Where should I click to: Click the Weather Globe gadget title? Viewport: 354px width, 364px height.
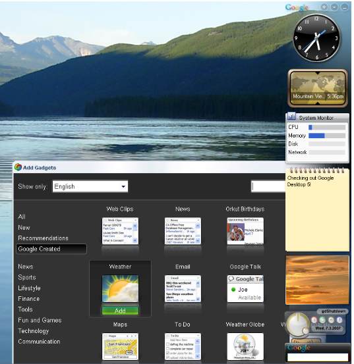click(245, 325)
